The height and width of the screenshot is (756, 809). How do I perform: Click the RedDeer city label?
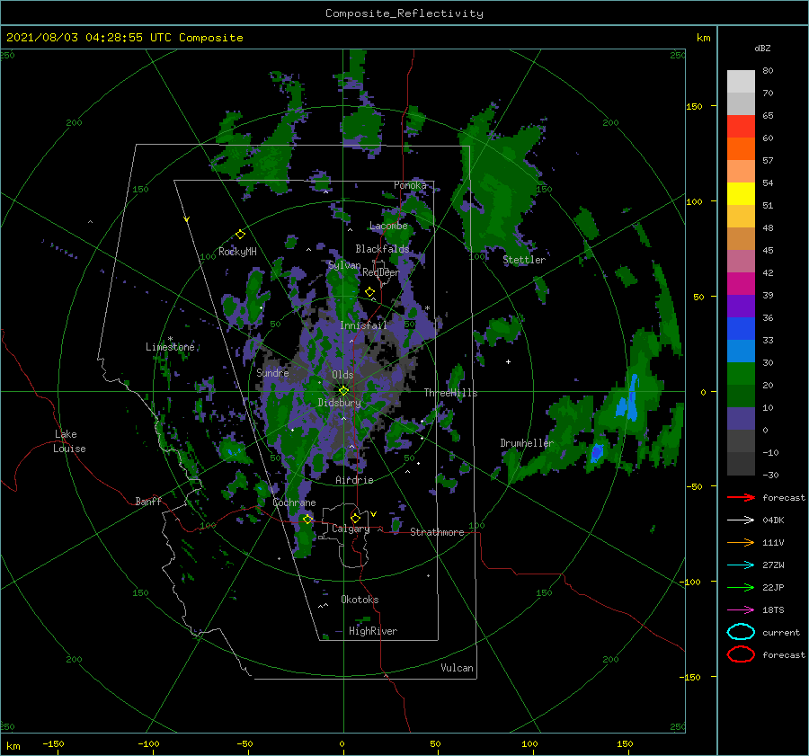tap(381, 272)
